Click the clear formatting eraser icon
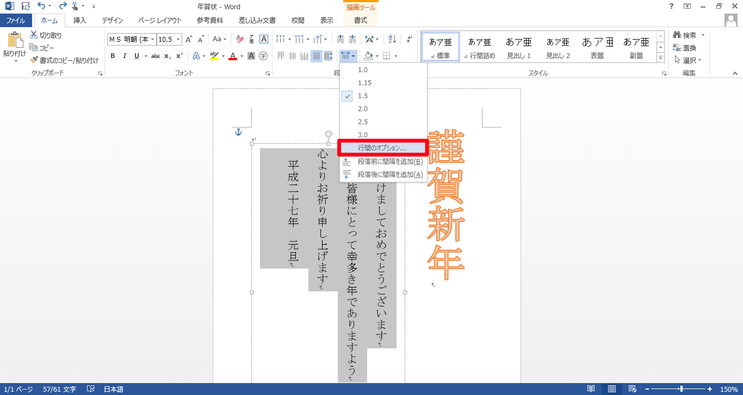This screenshot has height=395, width=743. [x=240, y=39]
